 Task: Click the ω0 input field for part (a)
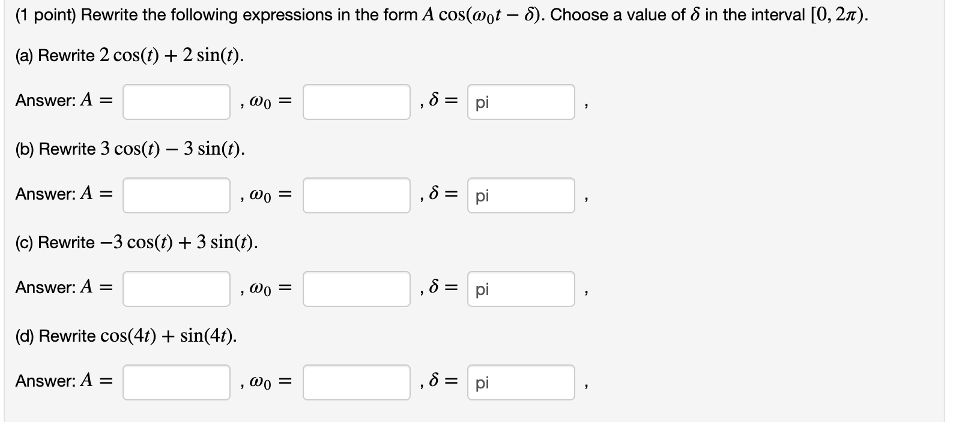pos(356,103)
